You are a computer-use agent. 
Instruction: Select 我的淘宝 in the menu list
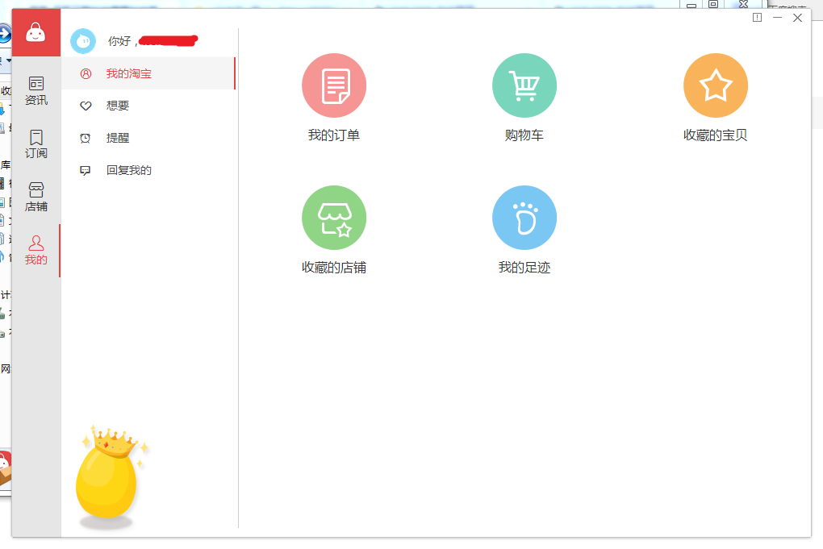coord(129,73)
